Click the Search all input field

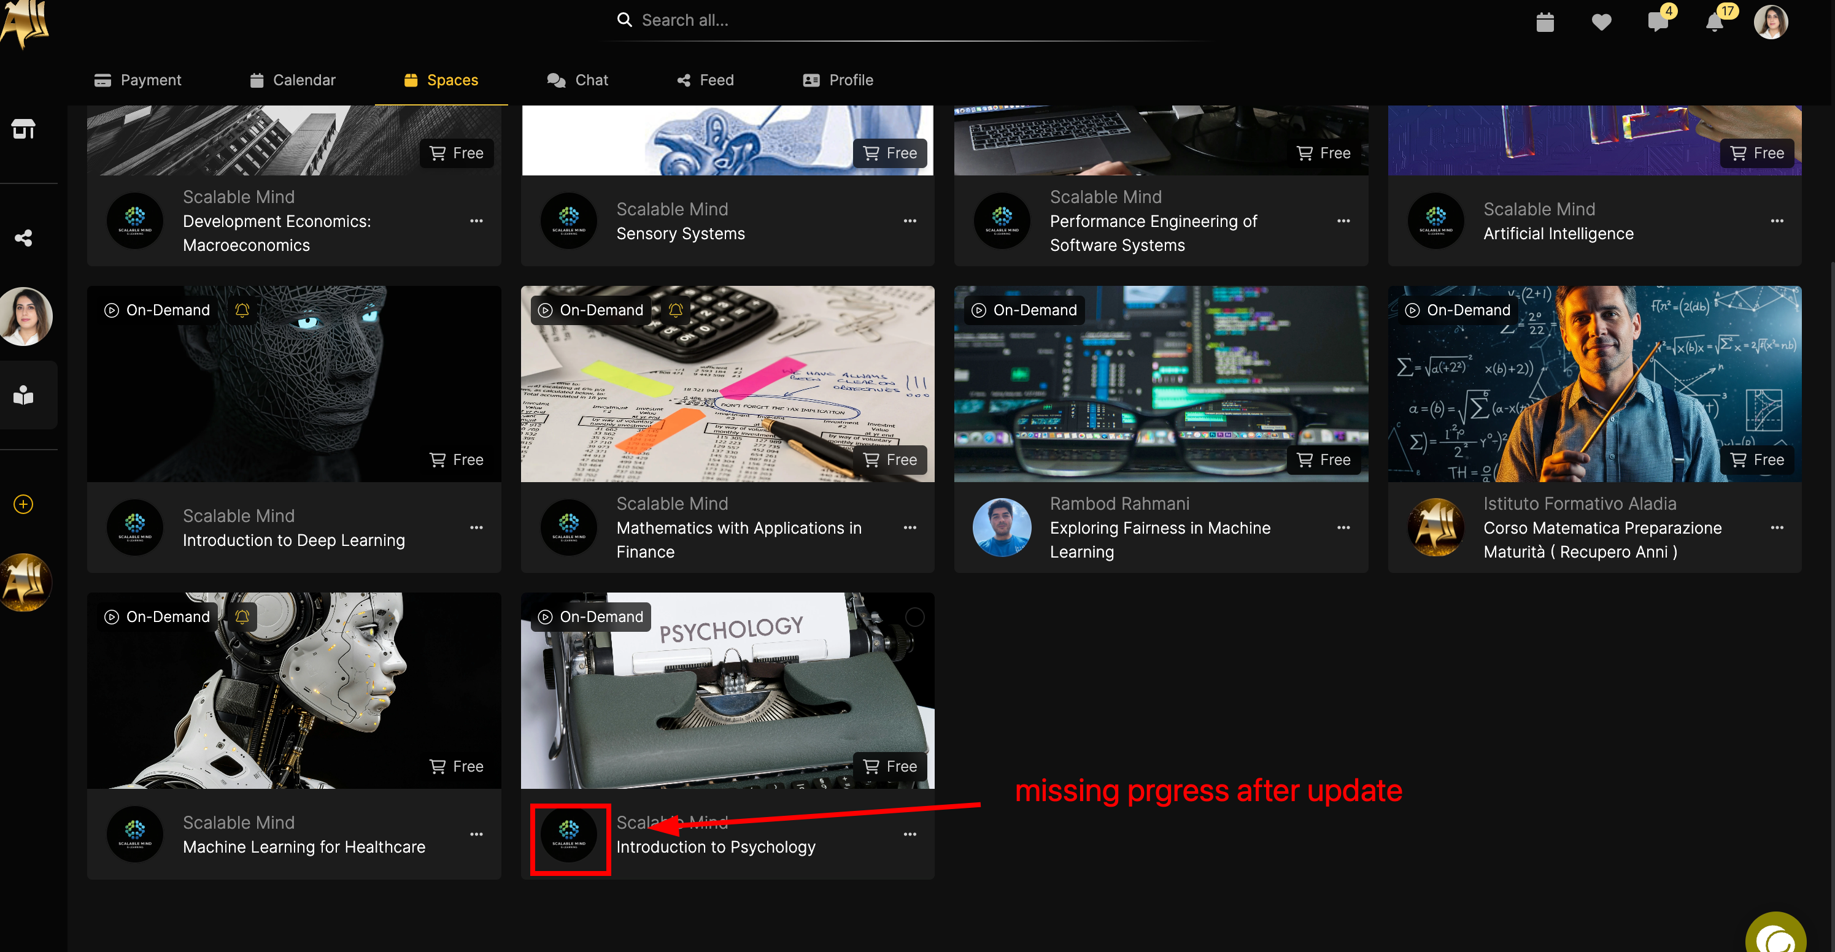(910, 21)
